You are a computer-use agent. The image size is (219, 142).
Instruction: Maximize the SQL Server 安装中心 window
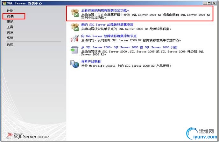pyautogui.click(x=209, y=3)
